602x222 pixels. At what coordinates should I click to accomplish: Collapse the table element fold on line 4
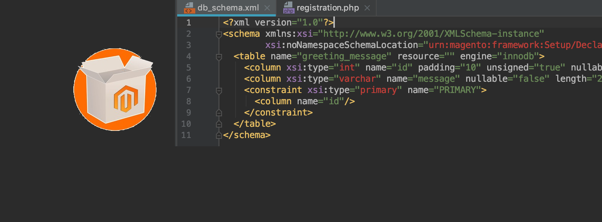(x=219, y=57)
